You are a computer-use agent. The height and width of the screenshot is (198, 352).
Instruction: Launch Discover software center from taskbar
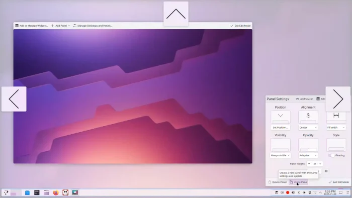point(27,192)
